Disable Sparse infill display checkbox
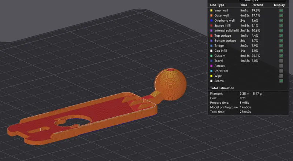This screenshot has height=161, width=293. click(x=281, y=25)
